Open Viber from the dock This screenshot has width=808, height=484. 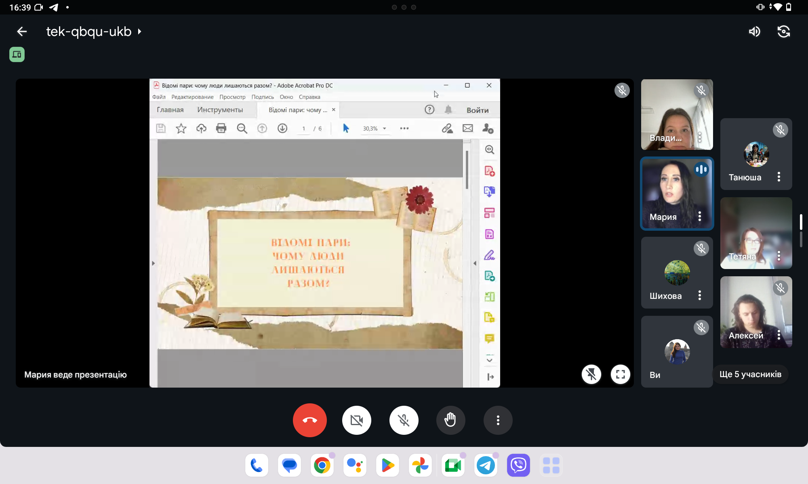point(518,465)
